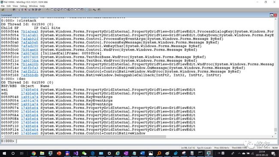Open the File menu
The width and height of the screenshot is (279, 157).
(3, 6)
